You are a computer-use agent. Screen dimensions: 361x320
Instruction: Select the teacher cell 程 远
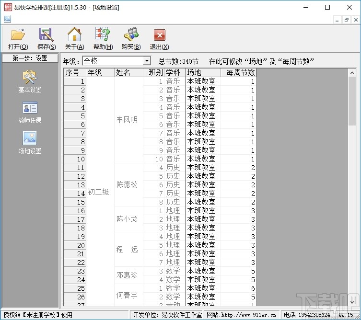128,250
